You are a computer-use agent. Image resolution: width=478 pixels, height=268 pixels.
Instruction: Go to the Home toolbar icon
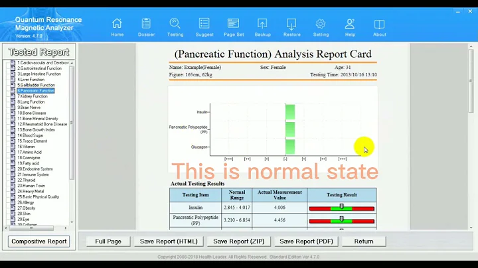[x=117, y=24]
